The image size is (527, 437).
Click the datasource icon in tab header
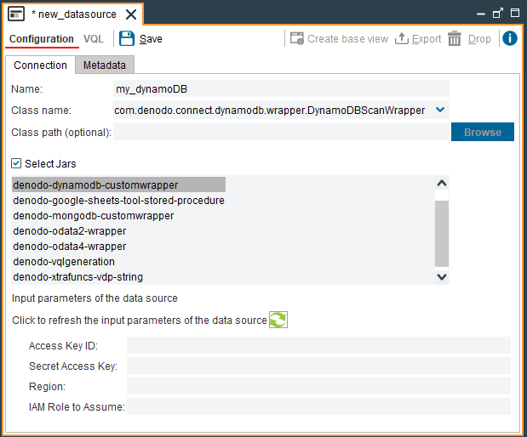pos(16,14)
